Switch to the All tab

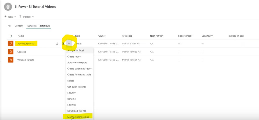pos(9,26)
